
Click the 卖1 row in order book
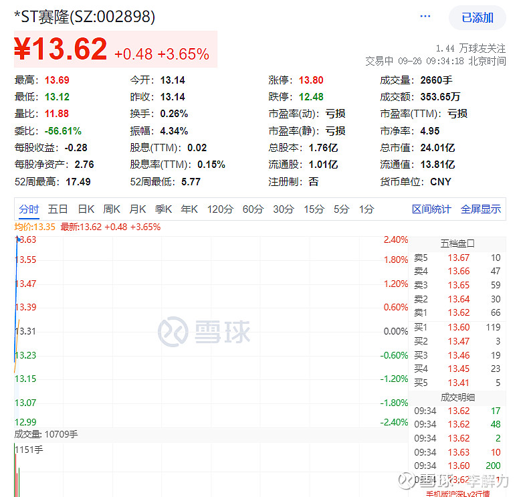tap(457, 312)
